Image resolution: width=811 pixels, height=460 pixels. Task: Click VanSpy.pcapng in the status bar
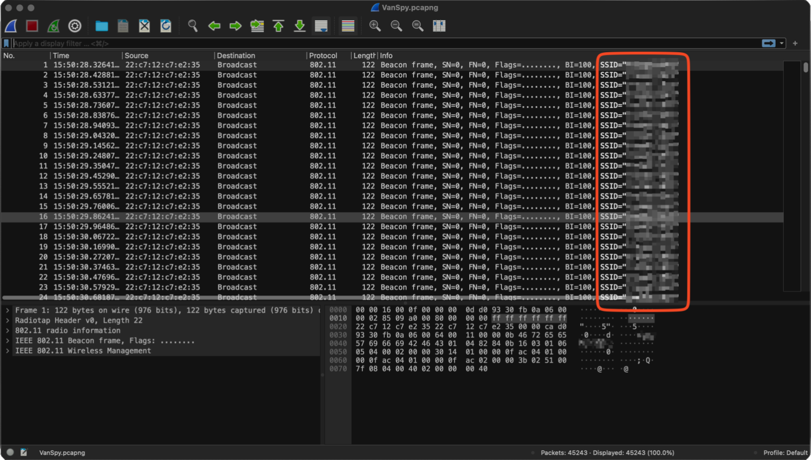point(62,452)
